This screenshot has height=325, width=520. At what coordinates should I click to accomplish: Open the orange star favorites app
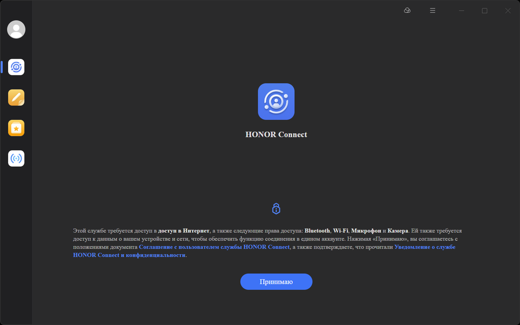pos(16,128)
